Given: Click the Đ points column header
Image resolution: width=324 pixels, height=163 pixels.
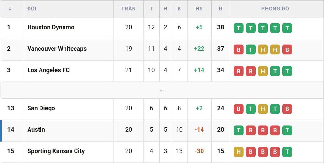Looking at the screenshot, I should (x=220, y=9).
